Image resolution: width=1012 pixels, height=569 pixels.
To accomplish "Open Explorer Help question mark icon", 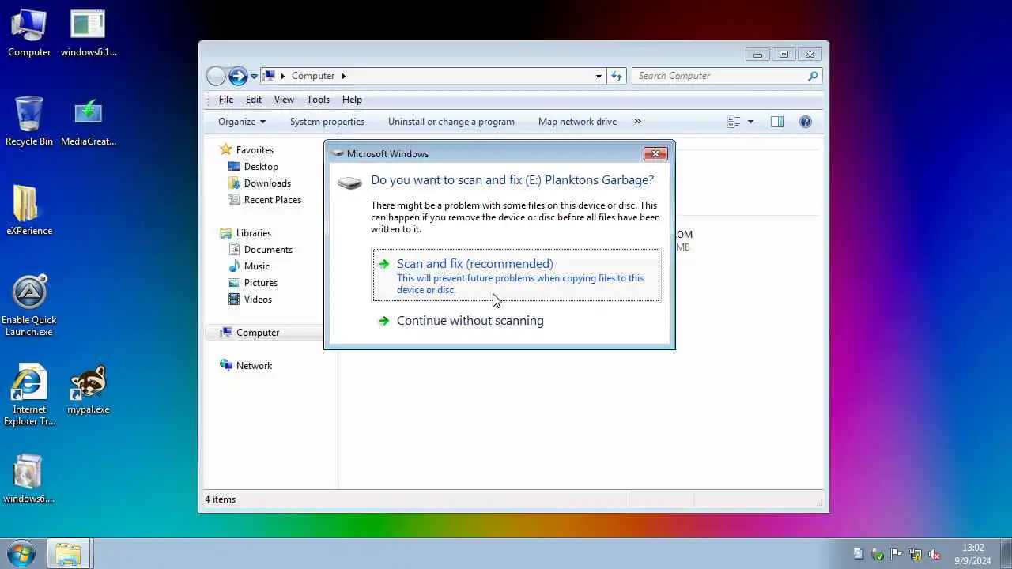I will (x=805, y=122).
